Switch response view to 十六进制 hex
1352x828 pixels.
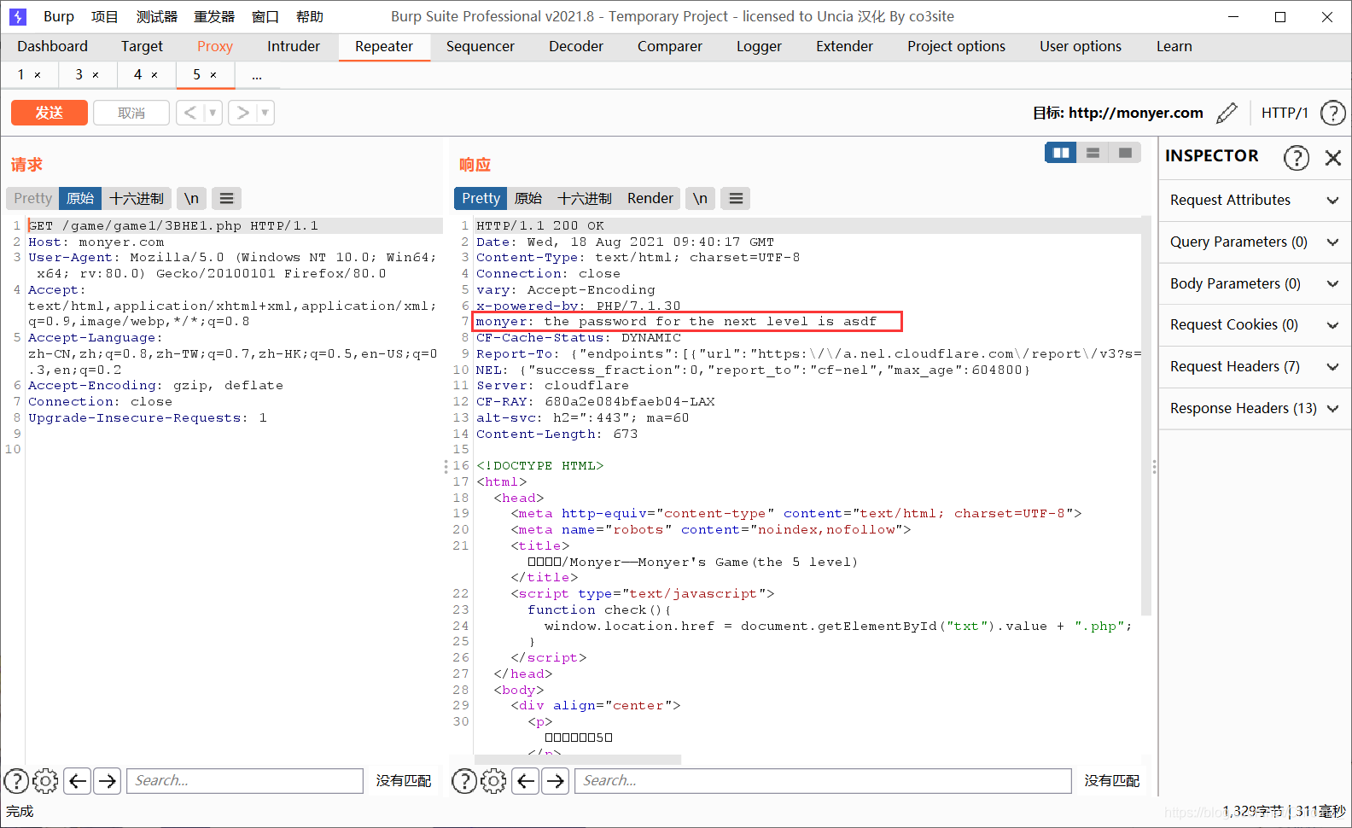585,198
